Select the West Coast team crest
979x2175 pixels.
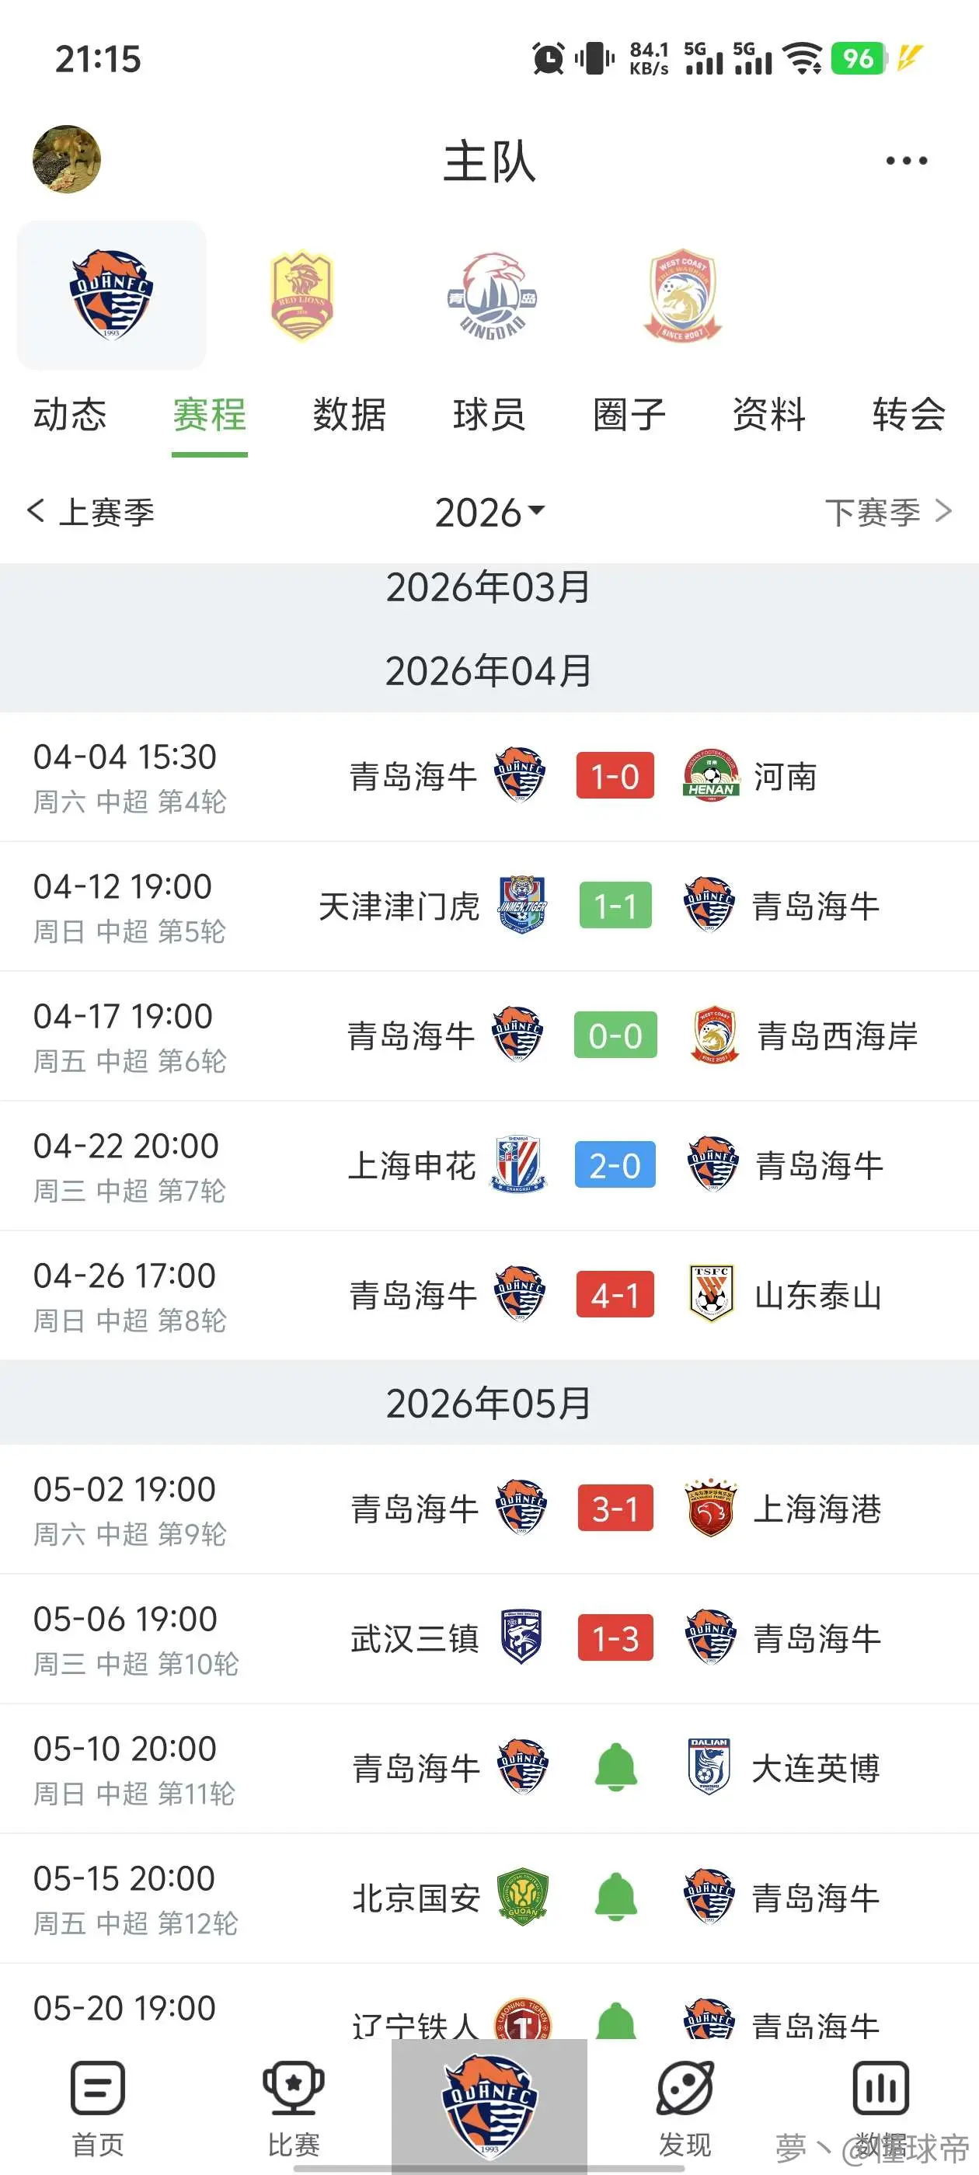(682, 295)
